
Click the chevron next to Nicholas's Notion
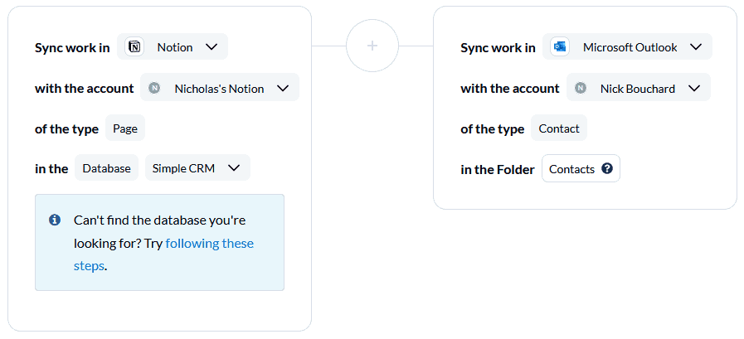click(x=283, y=88)
